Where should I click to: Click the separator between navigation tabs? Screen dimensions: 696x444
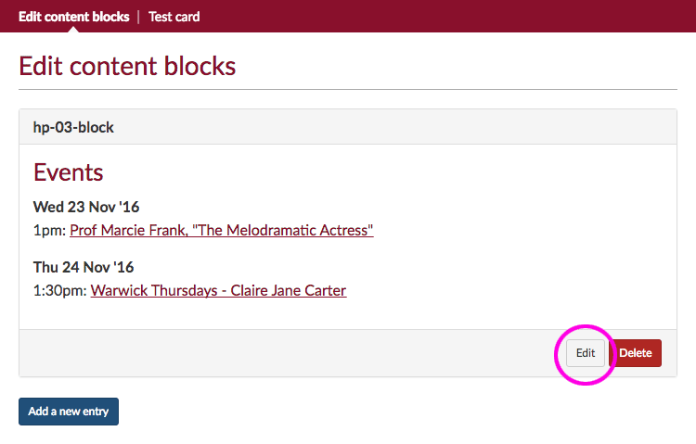pos(139,17)
